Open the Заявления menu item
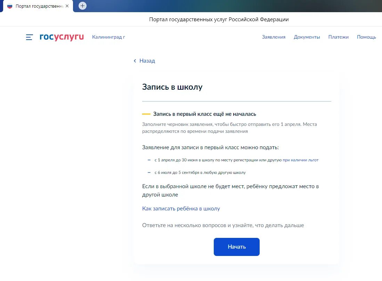 pos(274,37)
